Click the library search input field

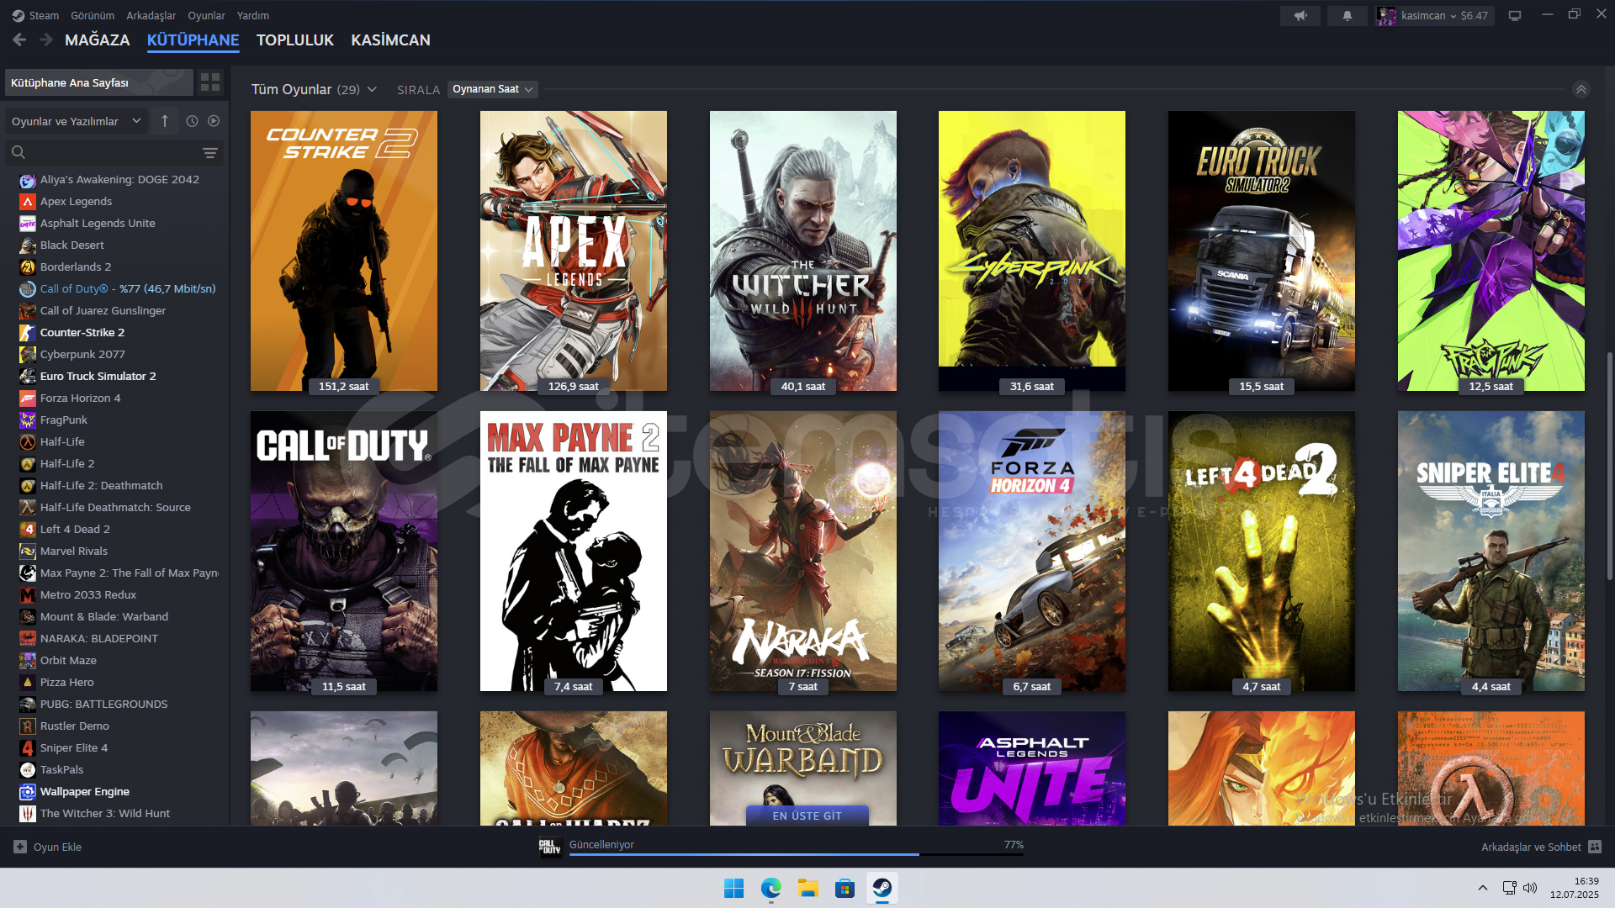[114, 152]
